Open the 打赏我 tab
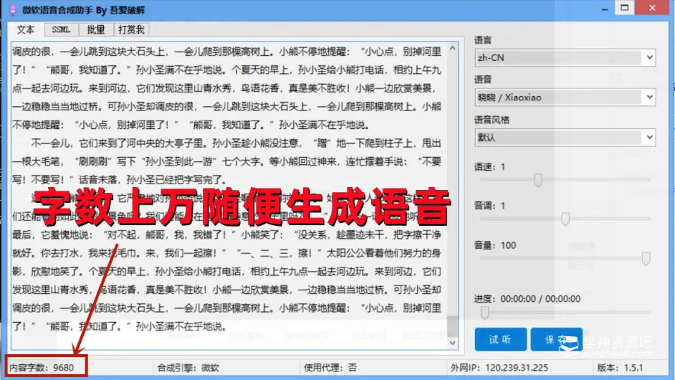 [x=131, y=29]
